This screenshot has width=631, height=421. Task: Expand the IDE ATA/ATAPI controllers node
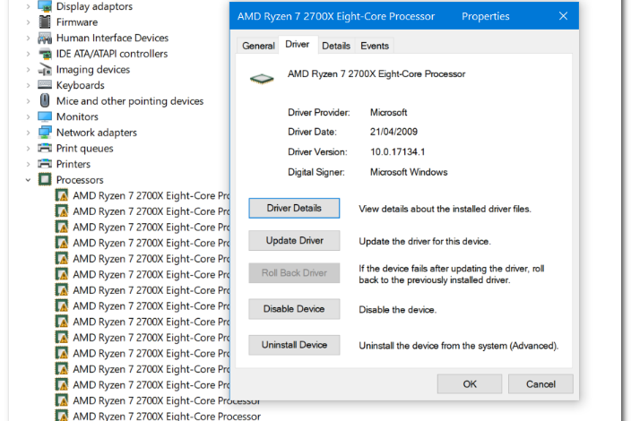[28, 54]
